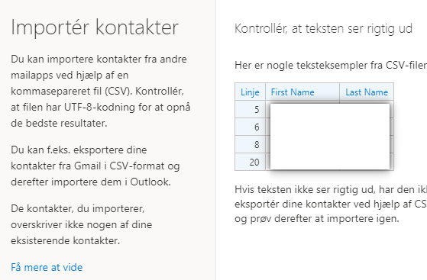Click the 'og prøv derefter at importere igen' line

(317, 218)
